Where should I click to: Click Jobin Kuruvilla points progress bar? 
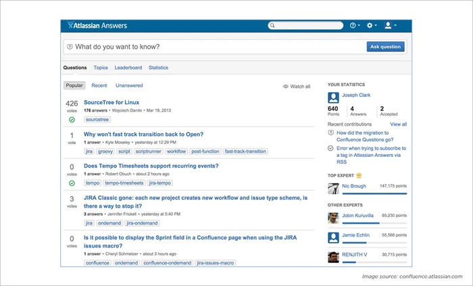(374, 223)
